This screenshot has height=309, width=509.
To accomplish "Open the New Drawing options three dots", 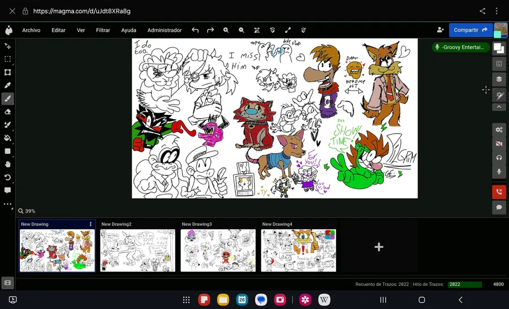I will pyautogui.click(x=90, y=224).
